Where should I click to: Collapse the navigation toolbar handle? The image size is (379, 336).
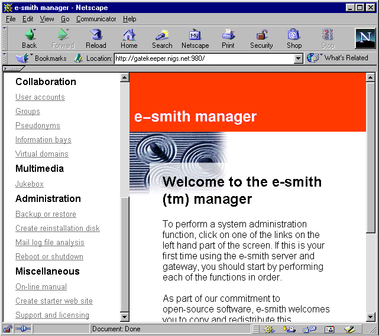coord(5,38)
